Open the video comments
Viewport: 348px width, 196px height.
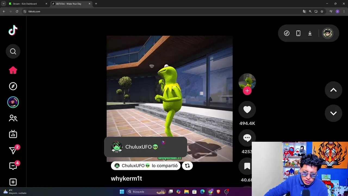[247, 138]
